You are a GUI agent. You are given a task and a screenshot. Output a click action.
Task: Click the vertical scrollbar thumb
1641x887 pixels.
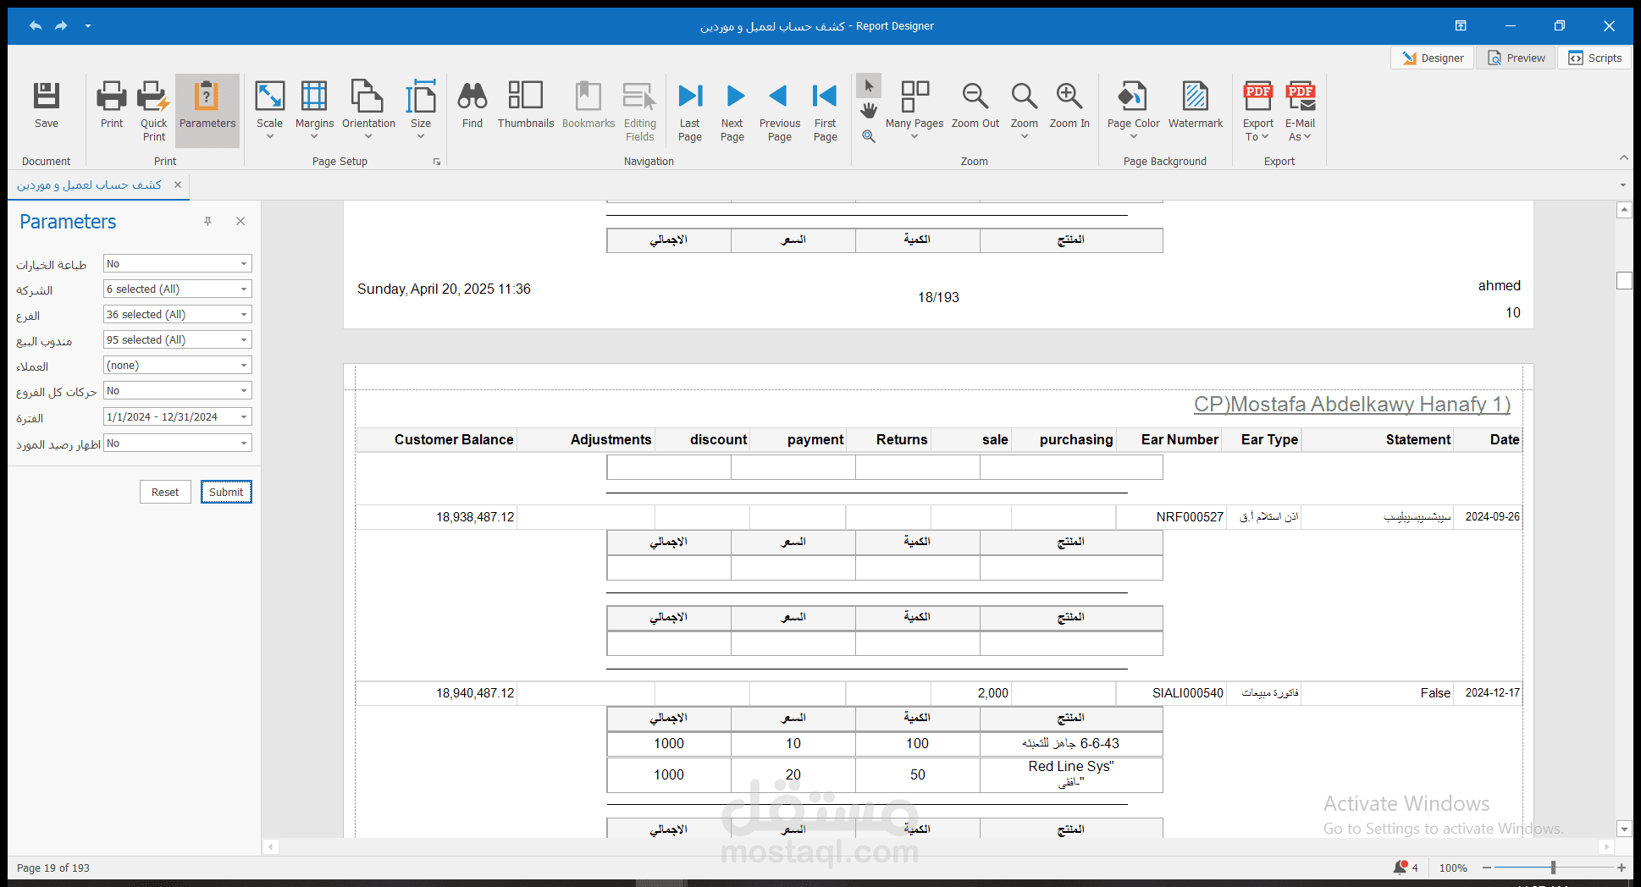(1624, 280)
